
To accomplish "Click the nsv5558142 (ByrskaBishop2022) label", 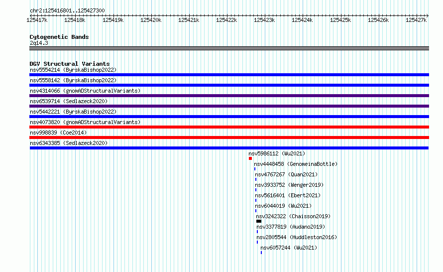I will 73,80.
